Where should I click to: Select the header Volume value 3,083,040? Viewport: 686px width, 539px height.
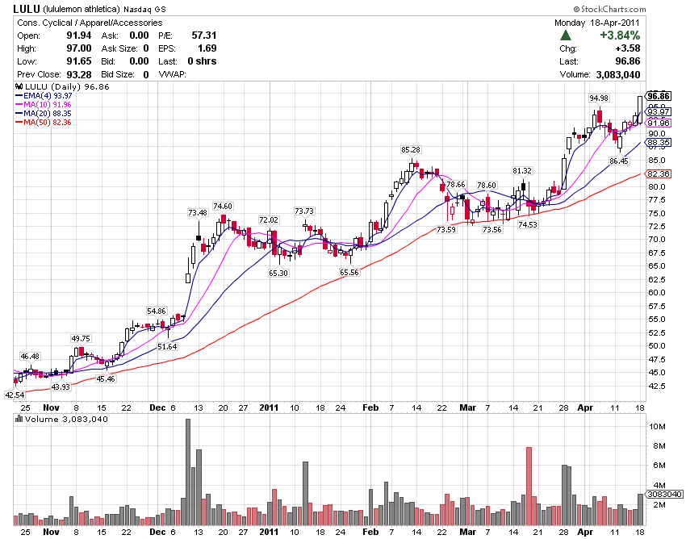click(617, 75)
